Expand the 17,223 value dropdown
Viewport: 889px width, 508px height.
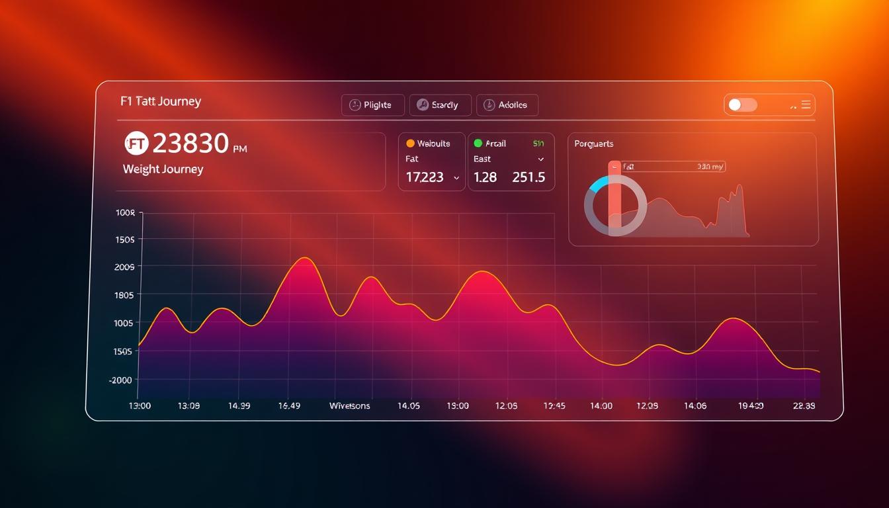(456, 177)
